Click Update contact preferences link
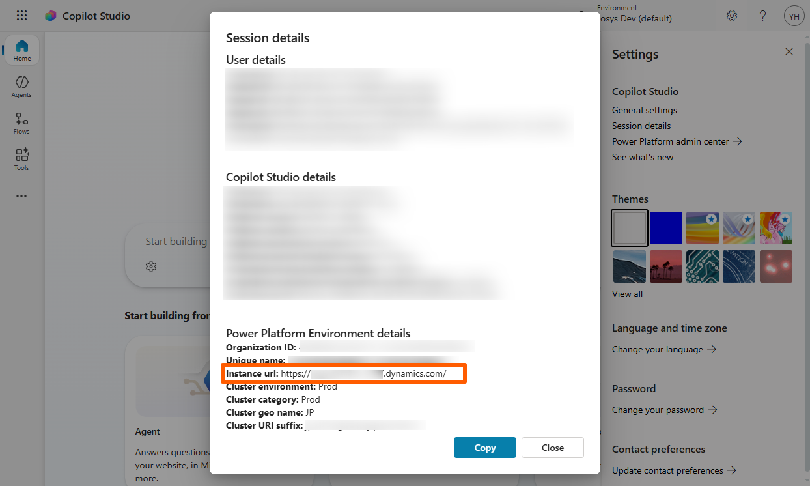Image resolution: width=810 pixels, height=486 pixels. (x=674, y=470)
